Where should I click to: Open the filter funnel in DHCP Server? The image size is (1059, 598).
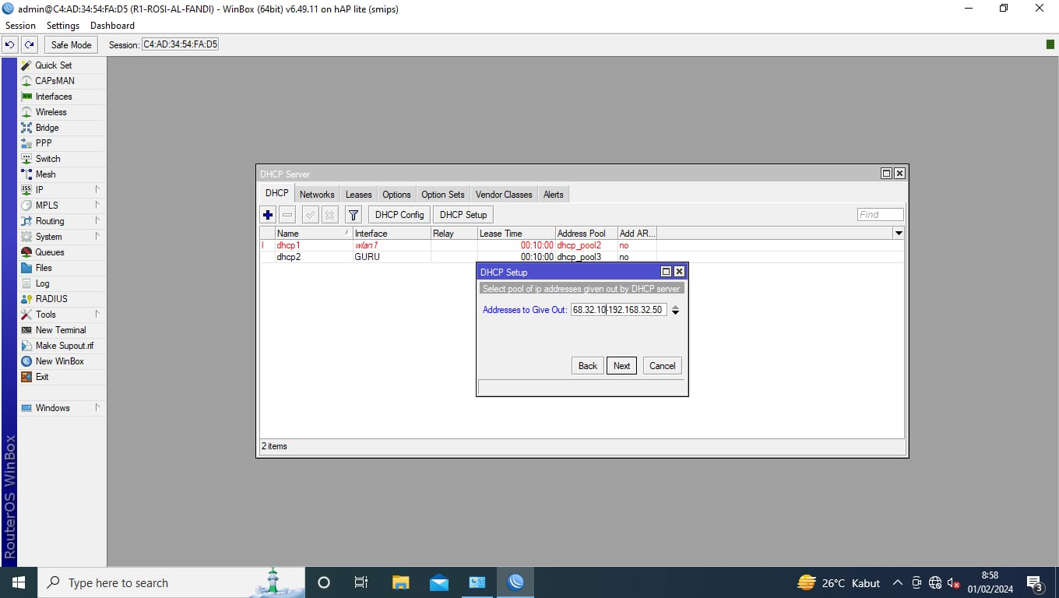(x=353, y=215)
